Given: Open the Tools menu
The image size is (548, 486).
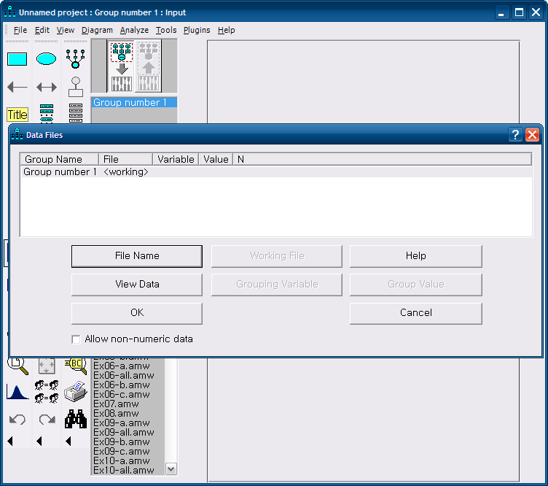Looking at the screenshot, I should [166, 30].
